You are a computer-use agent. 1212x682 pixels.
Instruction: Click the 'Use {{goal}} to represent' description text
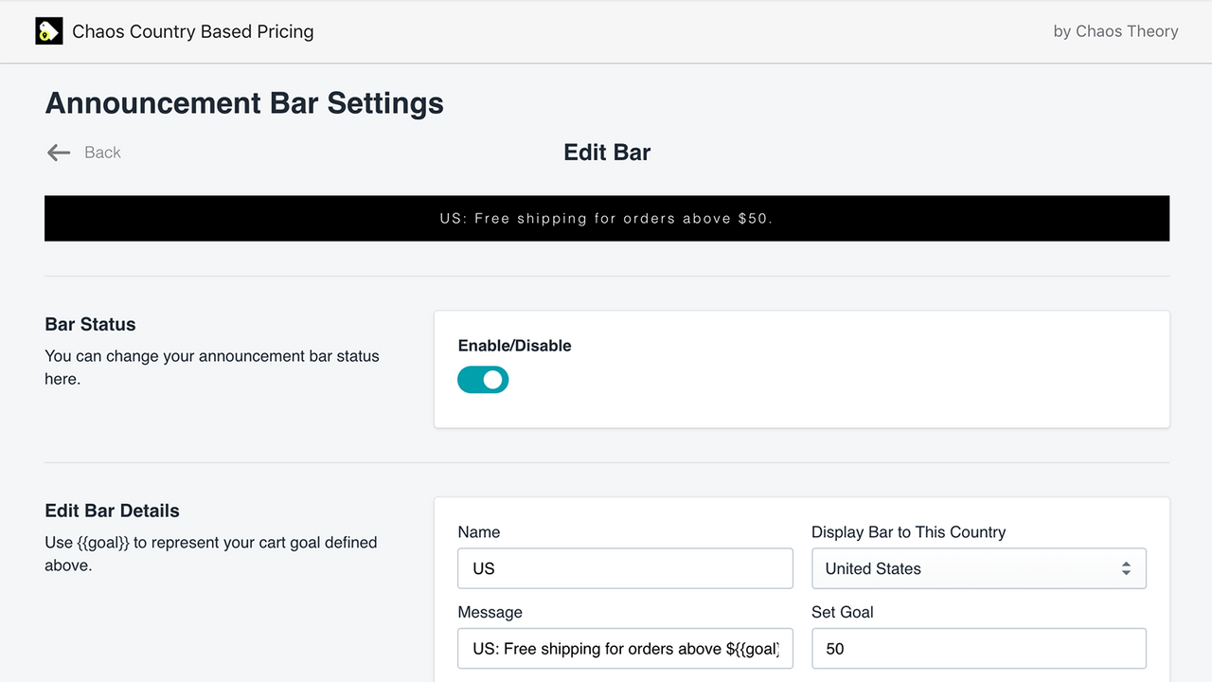tap(211, 554)
